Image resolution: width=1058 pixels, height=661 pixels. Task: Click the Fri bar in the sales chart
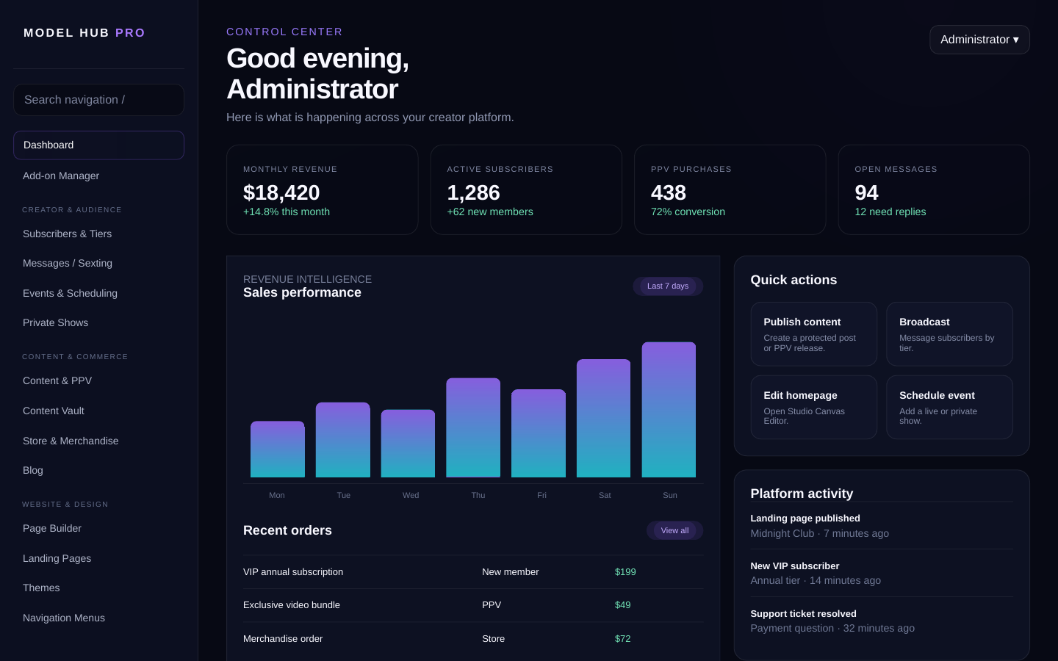click(x=539, y=433)
